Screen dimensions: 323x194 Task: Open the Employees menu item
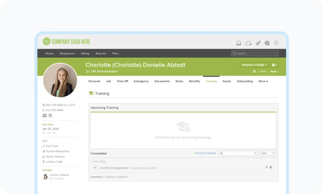[x=68, y=53]
